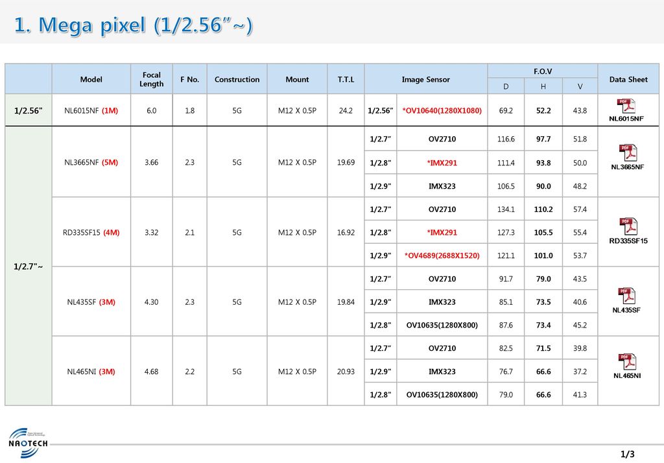This screenshot has width=664, height=463.
Task: Click F No. value "1.8"
Action: tap(190, 110)
